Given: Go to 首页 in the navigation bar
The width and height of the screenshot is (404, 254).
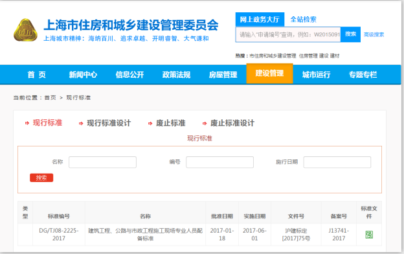Looking at the screenshot, I should (x=37, y=75).
